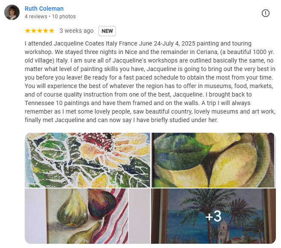The image size is (281, 248).
Task: Click Ruth Coleman's profile avatar
Action: coord(12,12)
